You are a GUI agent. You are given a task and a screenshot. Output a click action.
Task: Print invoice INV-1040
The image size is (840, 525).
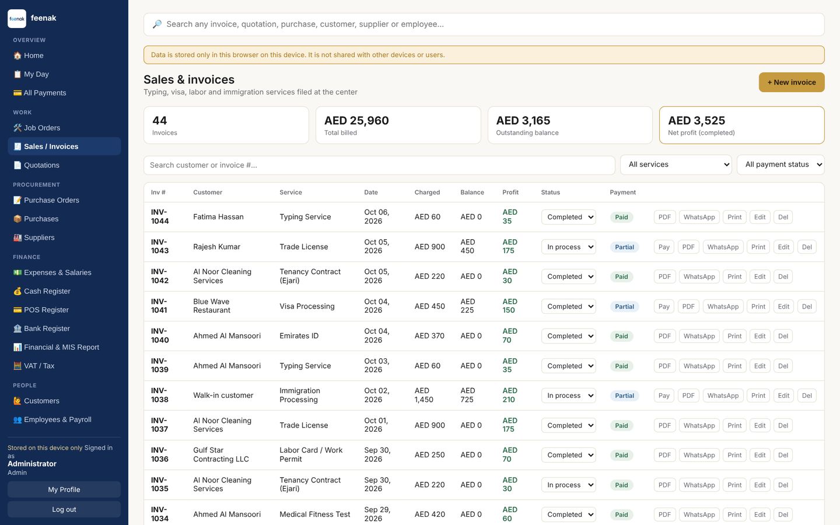tap(734, 336)
